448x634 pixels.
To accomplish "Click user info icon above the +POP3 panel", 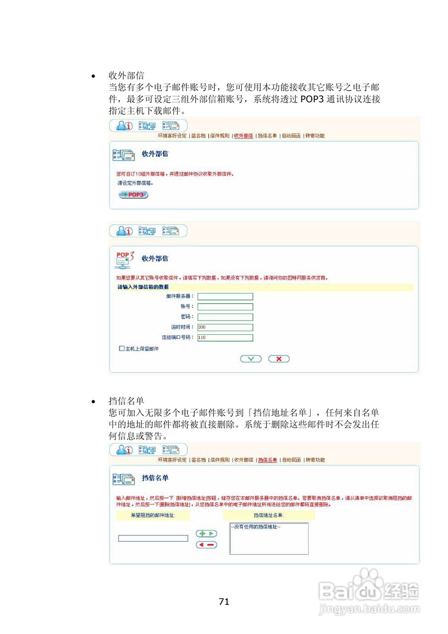I will click(x=124, y=126).
